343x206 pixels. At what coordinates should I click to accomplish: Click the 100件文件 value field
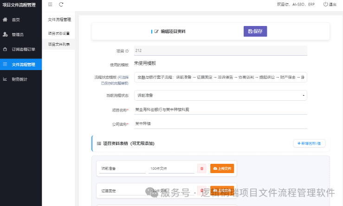pyautogui.click(x=171, y=168)
